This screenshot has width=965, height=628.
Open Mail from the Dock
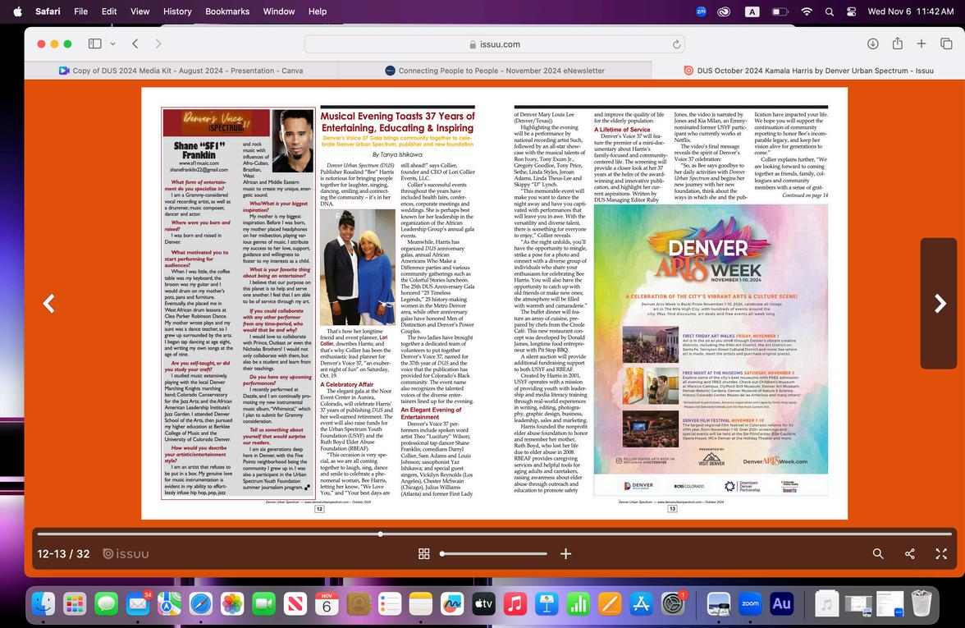138,604
